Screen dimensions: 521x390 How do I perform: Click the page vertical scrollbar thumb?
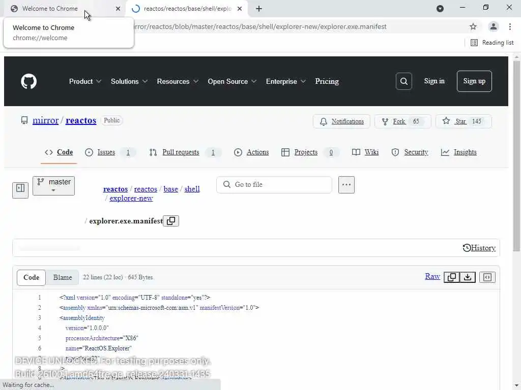tap(516, 156)
